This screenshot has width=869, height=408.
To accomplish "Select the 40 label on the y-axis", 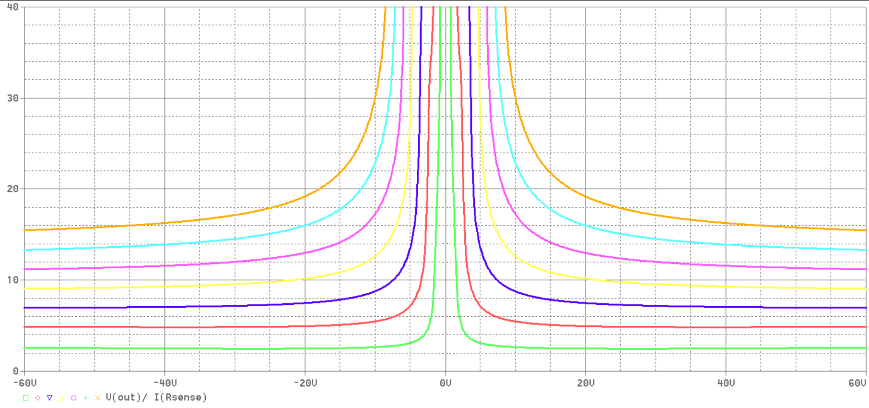I will (x=13, y=7).
